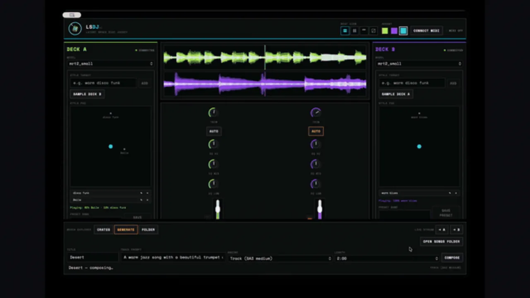This screenshot has height=298, width=530.
Task: Click Deck A green volume fader
Action: 218,209
